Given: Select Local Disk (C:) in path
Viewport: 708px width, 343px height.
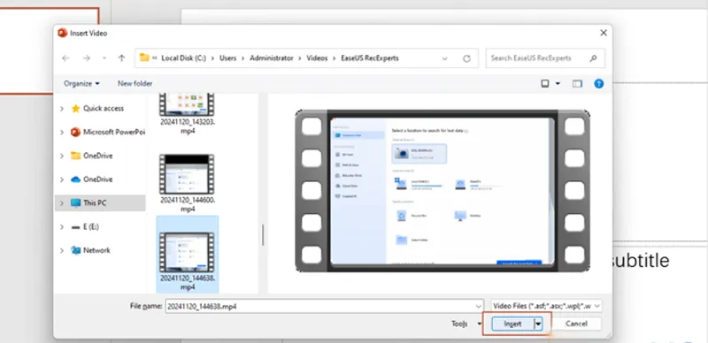Looking at the screenshot, I should (x=184, y=58).
